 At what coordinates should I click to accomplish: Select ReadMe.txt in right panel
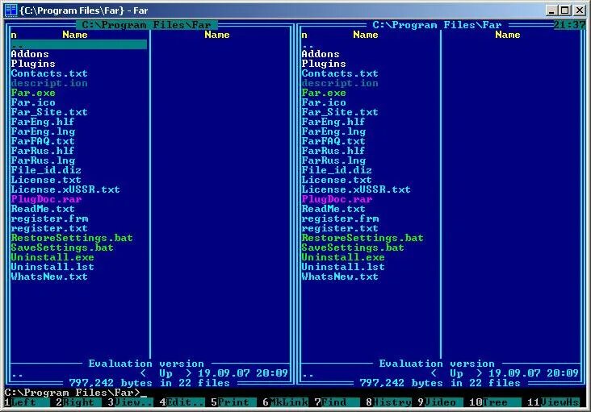(333, 209)
